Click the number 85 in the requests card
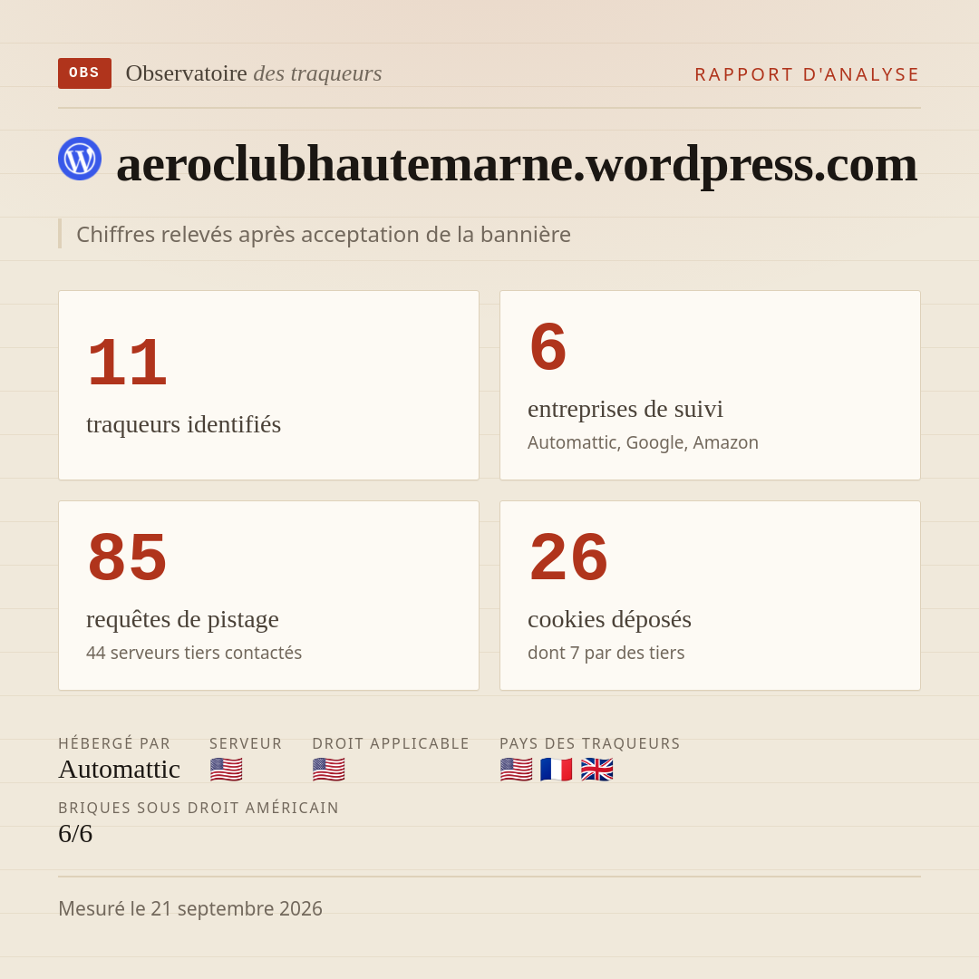Viewport: 979px width, 979px height. (128, 557)
